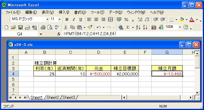
Task: Click the AutoSum sigma icon
Action: click(128, 27)
